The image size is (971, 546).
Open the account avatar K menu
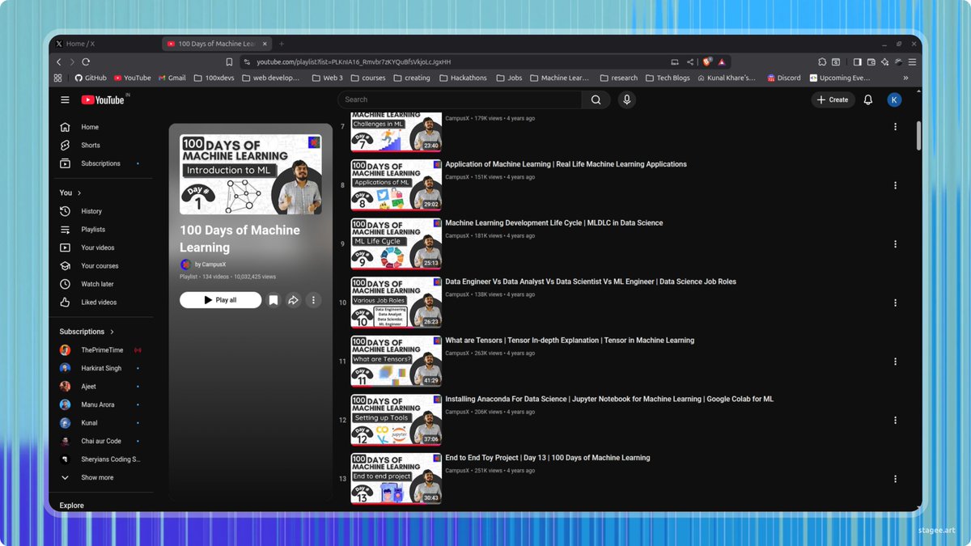click(894, 99)
